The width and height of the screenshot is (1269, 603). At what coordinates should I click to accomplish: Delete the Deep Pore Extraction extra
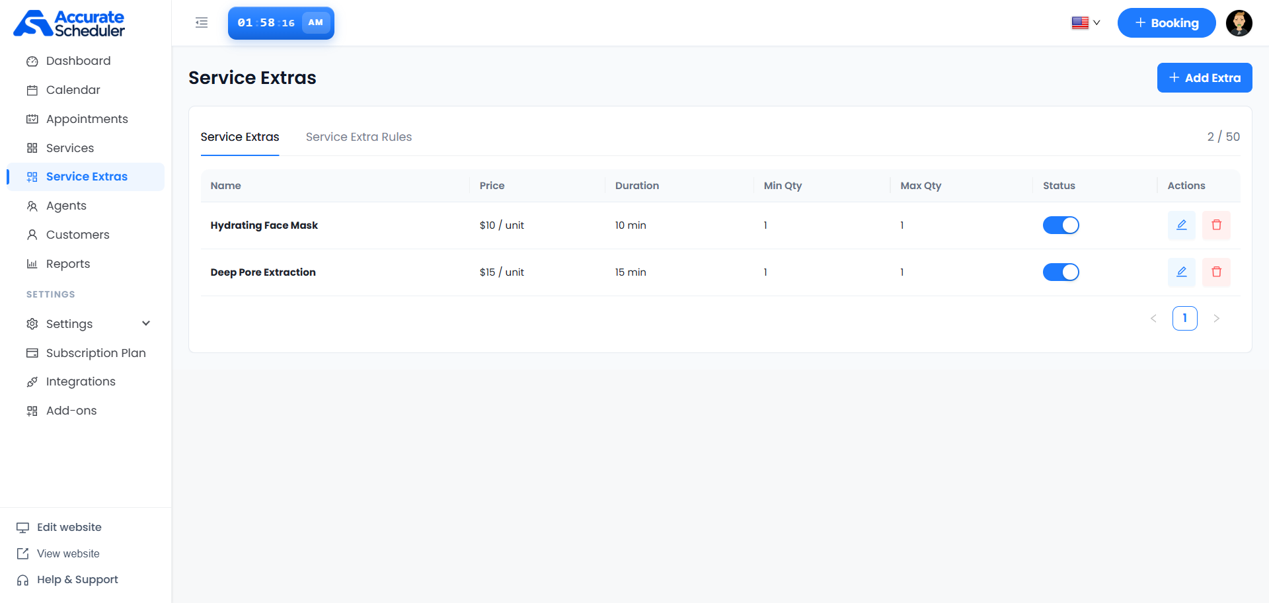pos(1216,272)
